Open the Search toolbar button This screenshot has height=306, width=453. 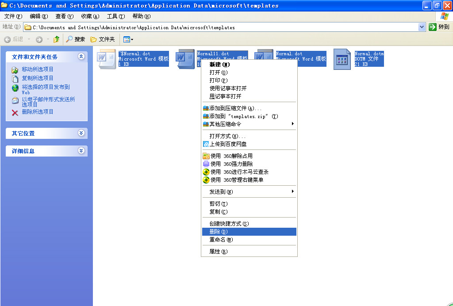[75, 39]
